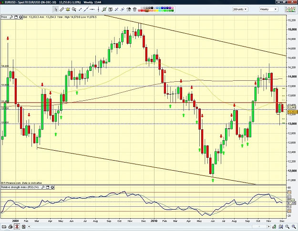The image size is (298, 231).
Task: Click the Price panel window icon
Action: [x=16, y=17]
